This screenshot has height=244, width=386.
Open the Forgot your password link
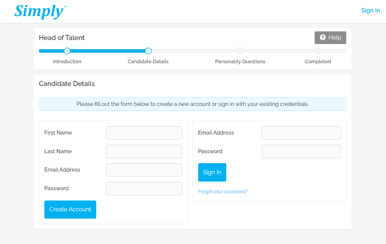pos(223,192)
